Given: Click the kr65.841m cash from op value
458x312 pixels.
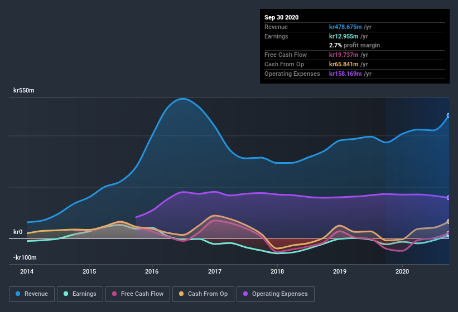Looking at the screenshot, I should [x=344, y=64].
